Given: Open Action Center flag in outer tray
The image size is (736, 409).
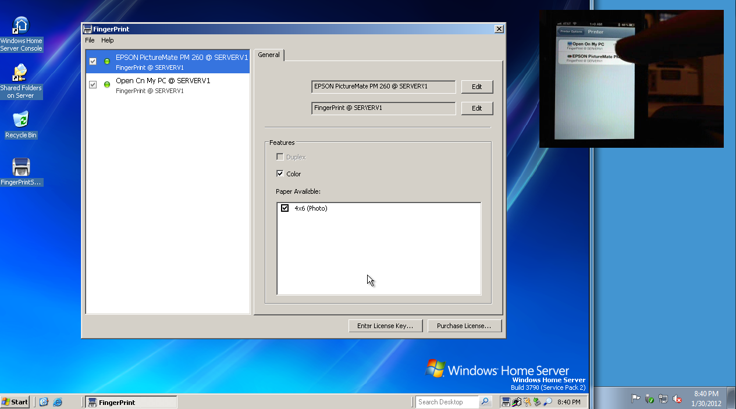Looking at the screenshot, I should click(x=635, y=399).
